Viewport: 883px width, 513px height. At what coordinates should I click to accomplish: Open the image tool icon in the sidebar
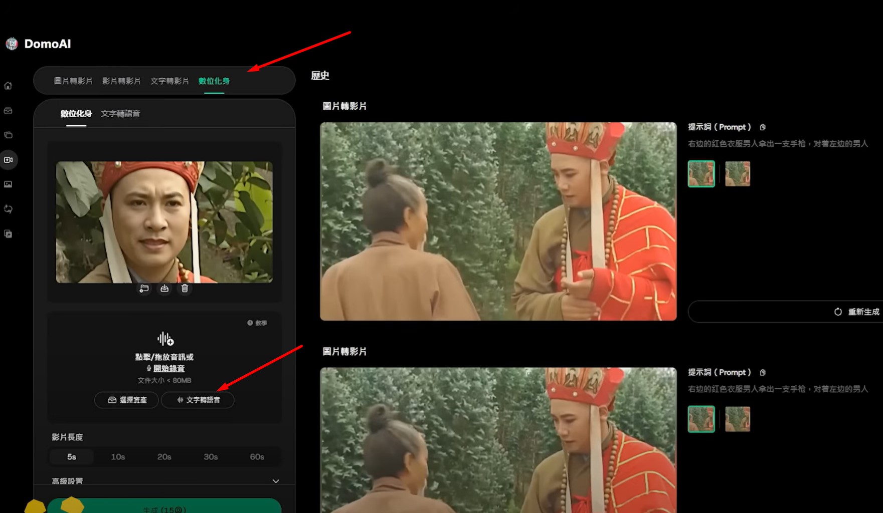tap(8, 184)
